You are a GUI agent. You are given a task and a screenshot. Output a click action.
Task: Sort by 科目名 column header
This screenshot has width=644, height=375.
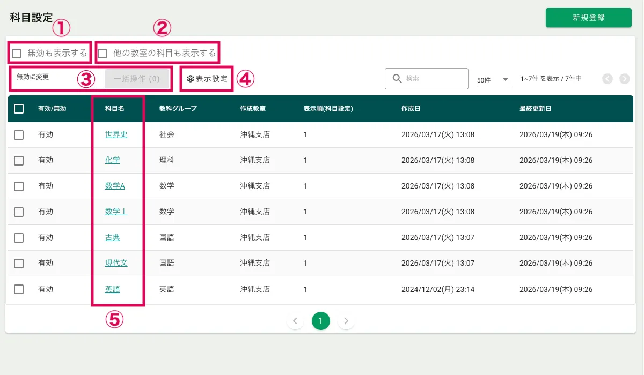point(115,109)
